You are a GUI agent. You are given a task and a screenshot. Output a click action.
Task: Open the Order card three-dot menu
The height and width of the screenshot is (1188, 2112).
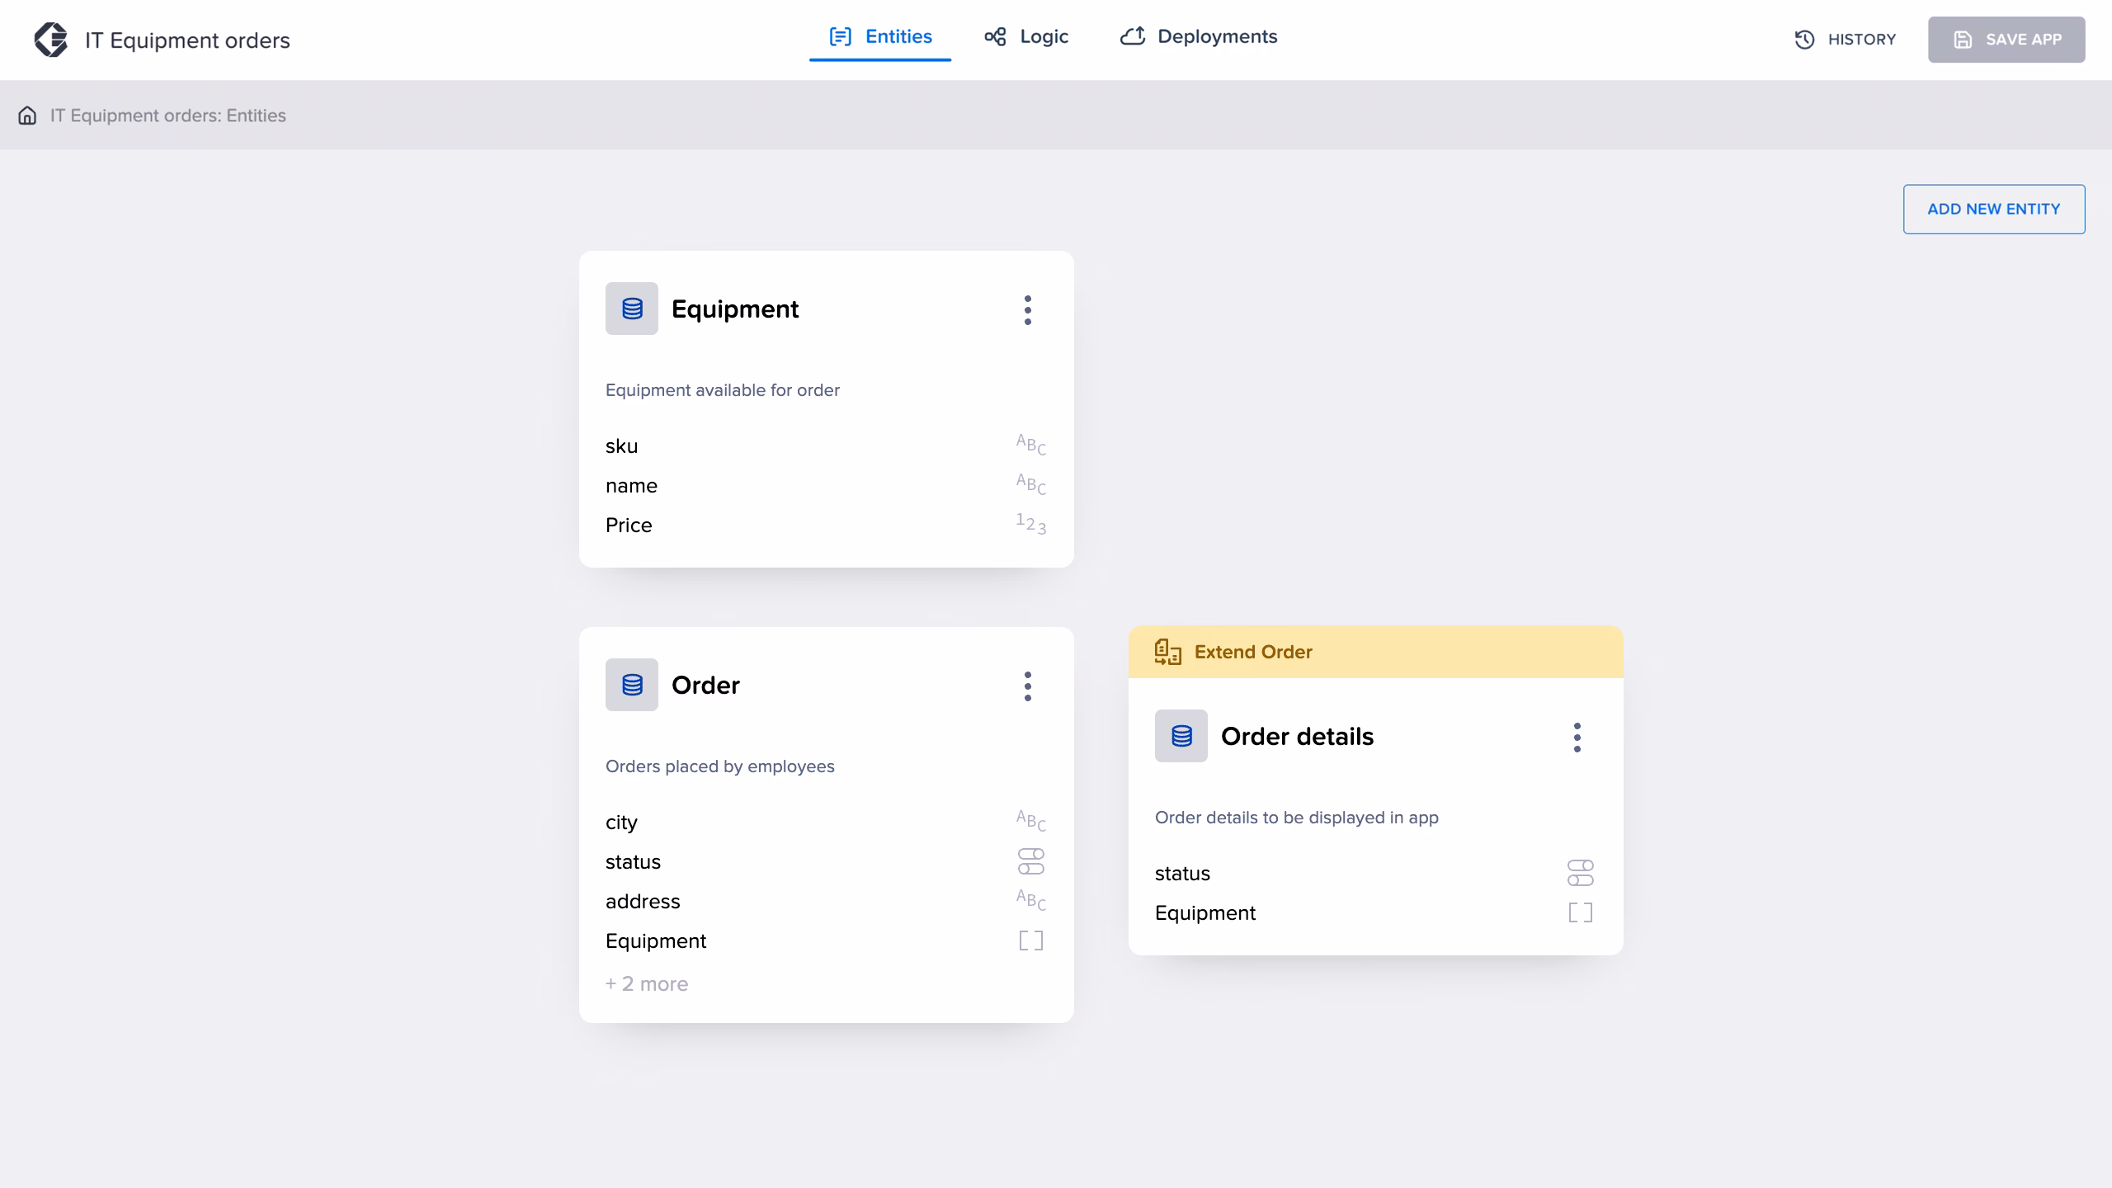1027,686
